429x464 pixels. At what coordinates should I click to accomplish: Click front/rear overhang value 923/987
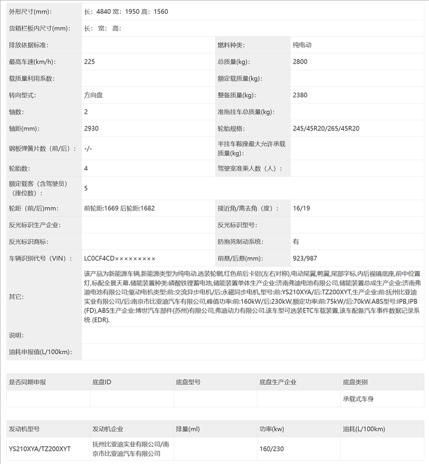(x=305, y=259)
